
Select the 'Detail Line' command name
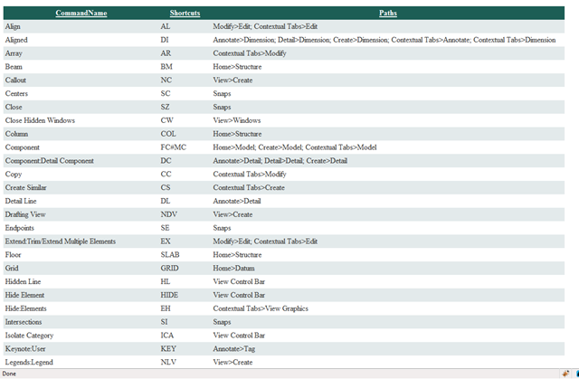[x=21, y=201]
